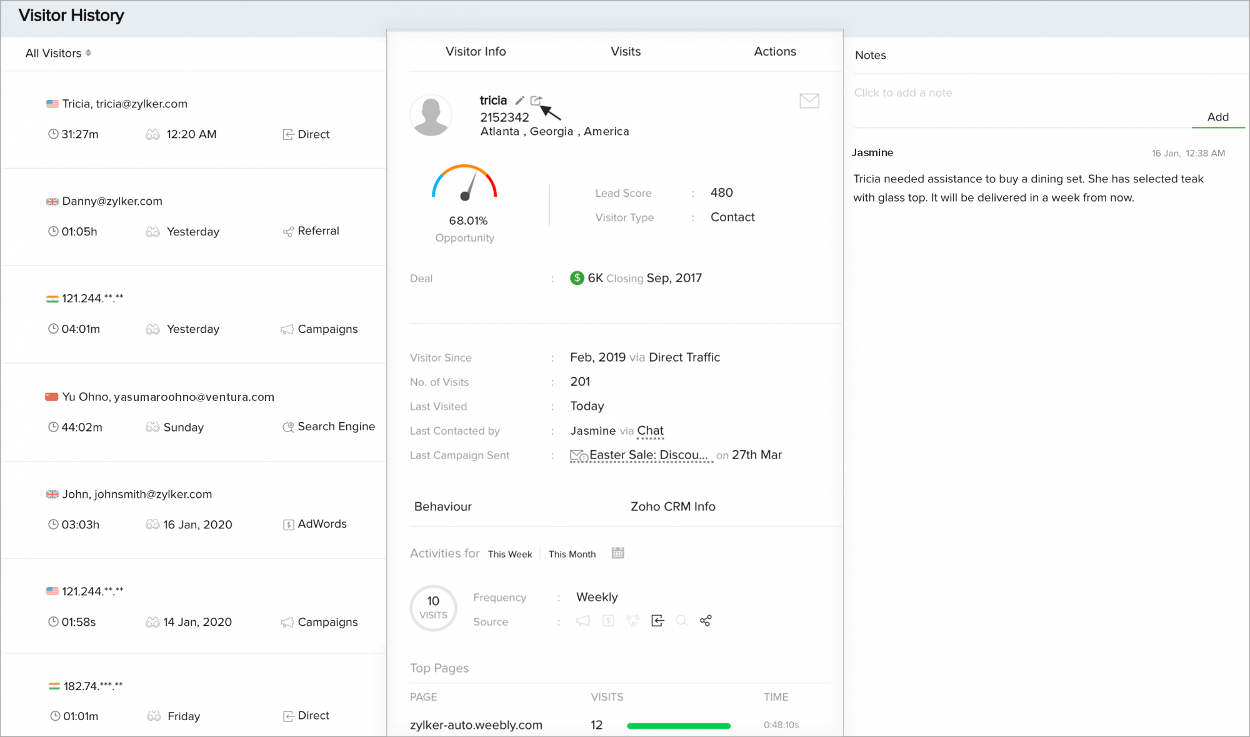
Task: Select the Zoho CRM Info tab
Action: pos(673,507)
